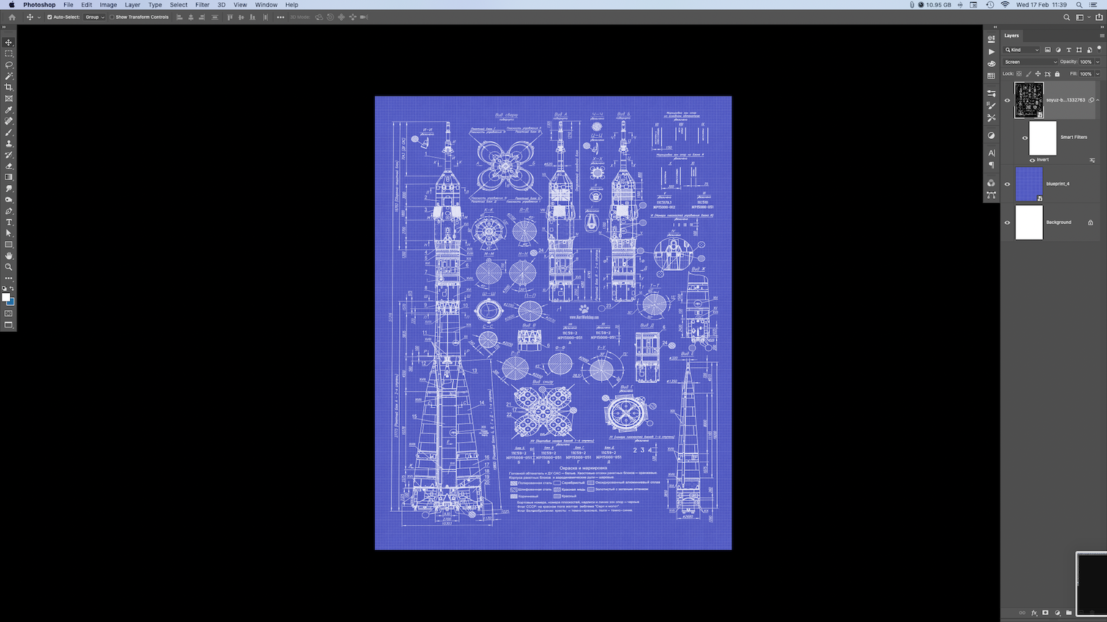Select the Healing Brush tool
This screenshot has height=622, width=1107.
pos(9,121)
